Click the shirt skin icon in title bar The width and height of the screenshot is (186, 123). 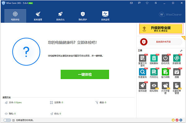(x=147, y=3)
